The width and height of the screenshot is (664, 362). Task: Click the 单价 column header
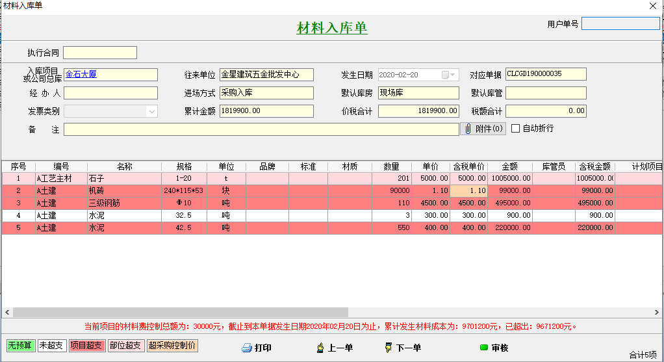[431, 167]
